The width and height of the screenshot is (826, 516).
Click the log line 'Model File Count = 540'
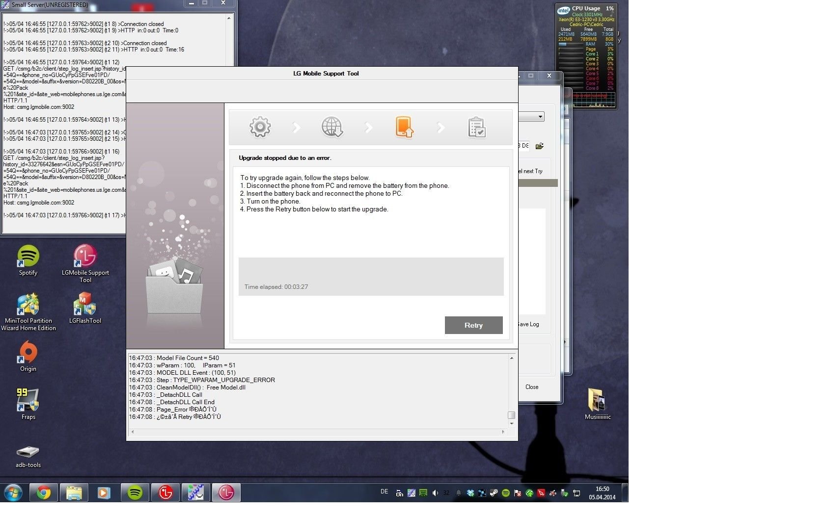pyautogui.click(x=174, y=358)
